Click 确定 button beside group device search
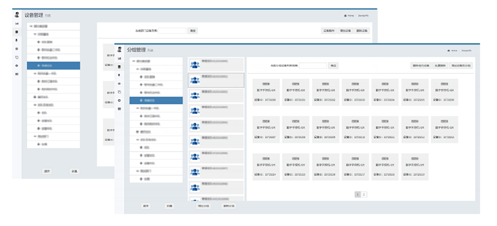 click(x=333, y=65)
